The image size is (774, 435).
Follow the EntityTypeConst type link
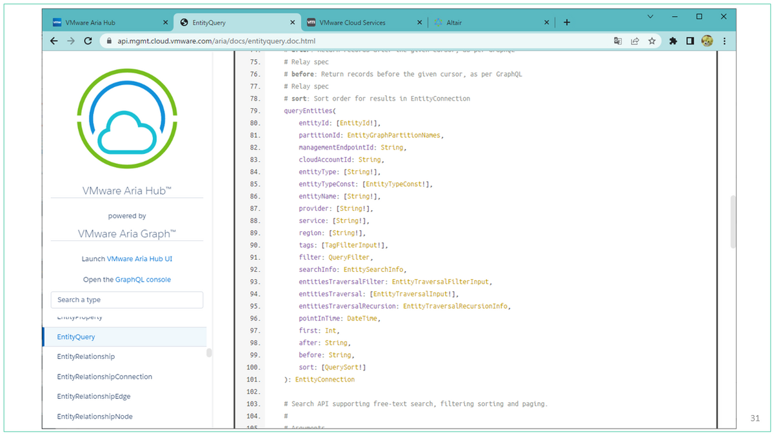(395, 184)
